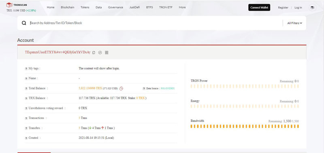Open the Governance menu
The image size is (324, 153).
115,7
